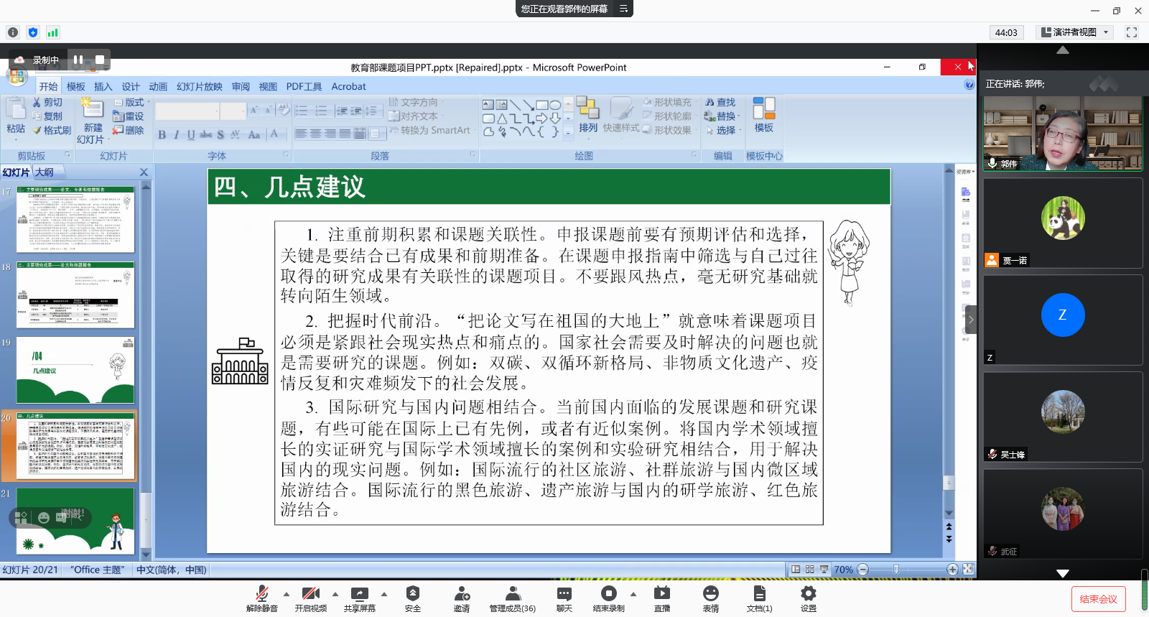The height and width of the screenshot is (617, 1149).
Task: Open the chat panel
Action: (564, 594)
